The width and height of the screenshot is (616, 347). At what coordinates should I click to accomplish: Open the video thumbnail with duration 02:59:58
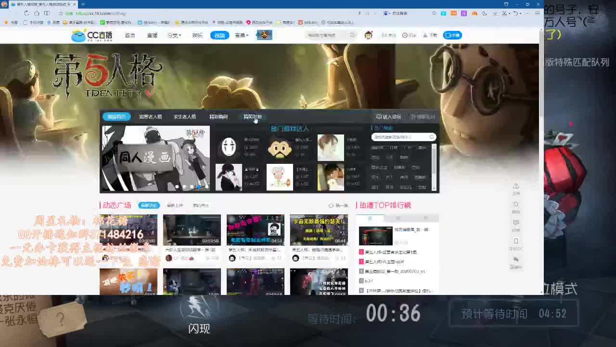192,230
